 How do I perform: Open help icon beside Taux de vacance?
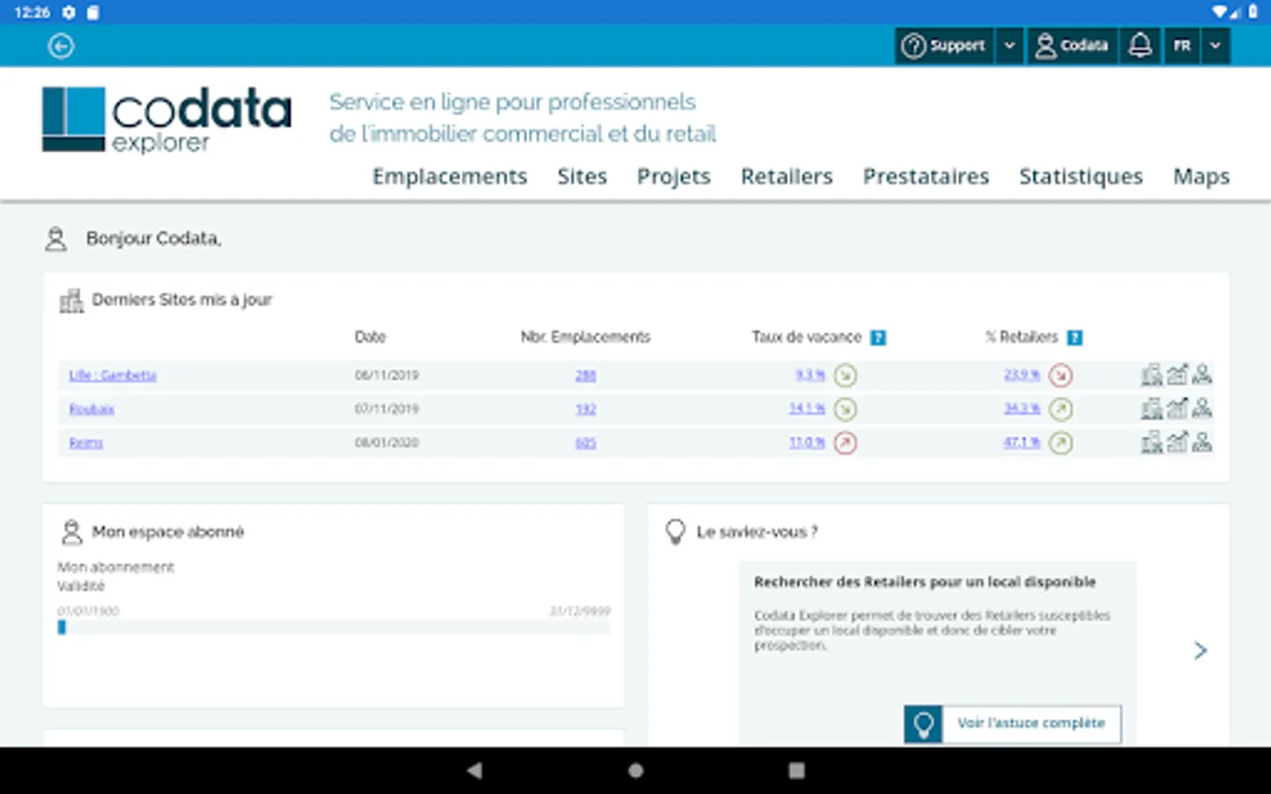click(x=878, y=337)
